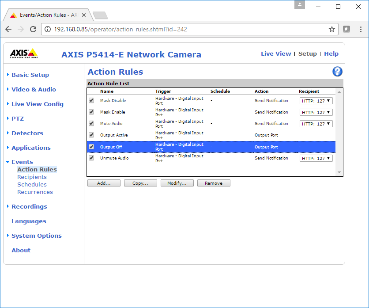Click the Chrome profile avatar icon

pos(300,5)
